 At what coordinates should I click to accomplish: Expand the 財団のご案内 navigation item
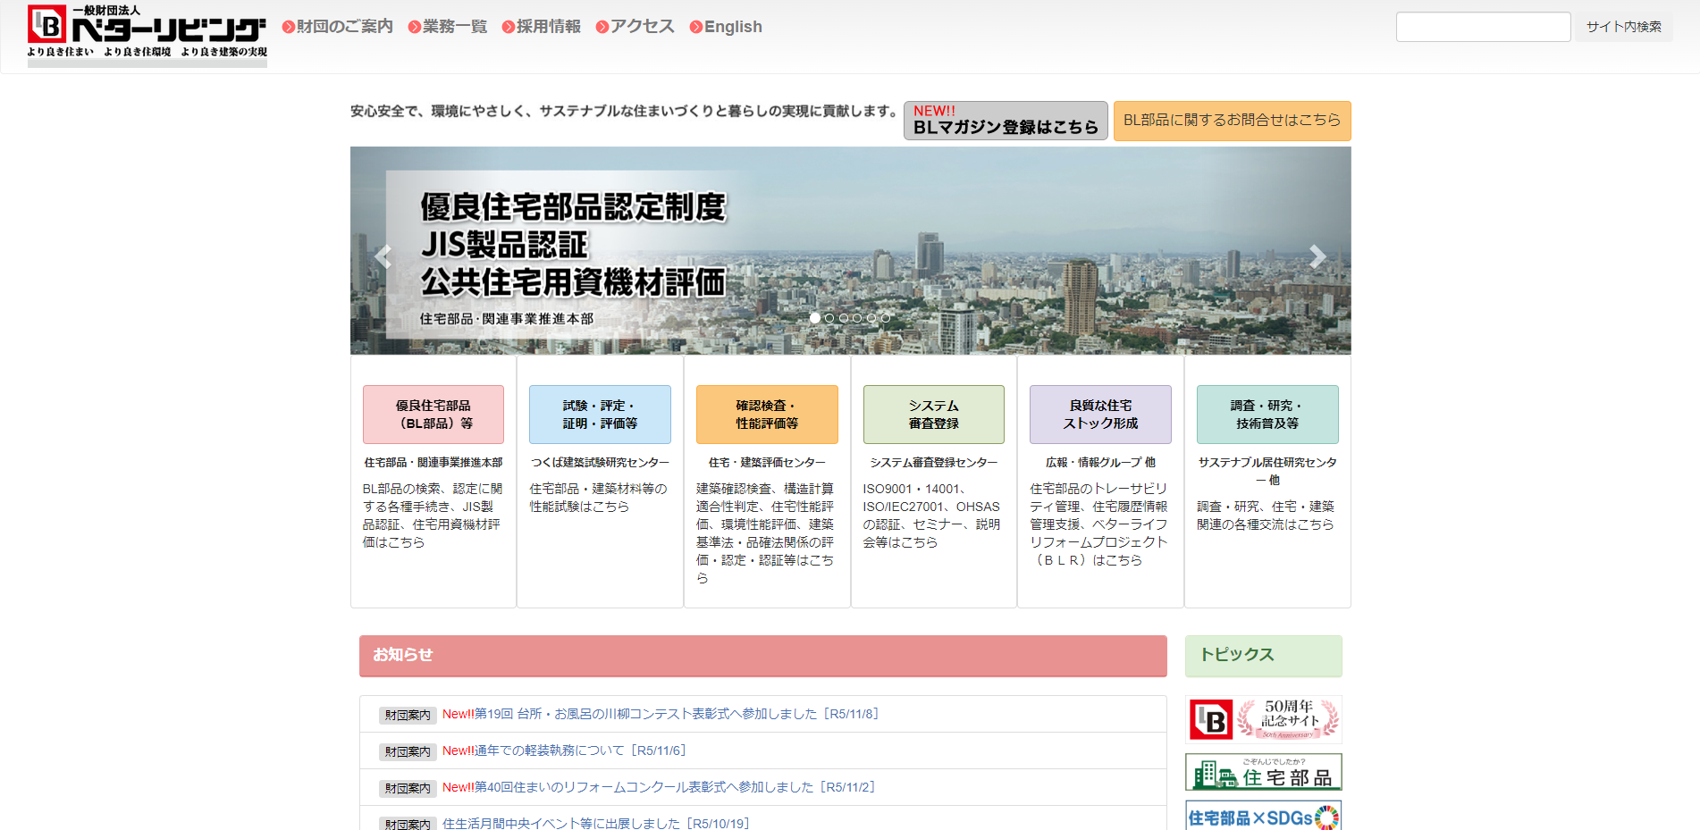[343, 26]
